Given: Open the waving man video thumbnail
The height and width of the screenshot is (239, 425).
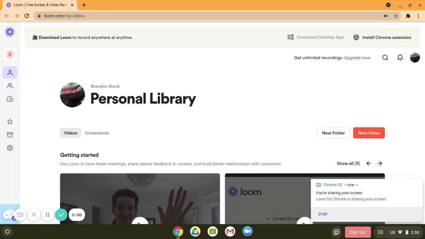Looking at the screenshot, I should [140, 199].
